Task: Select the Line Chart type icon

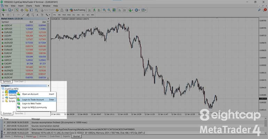Action: tap(99, 10)
